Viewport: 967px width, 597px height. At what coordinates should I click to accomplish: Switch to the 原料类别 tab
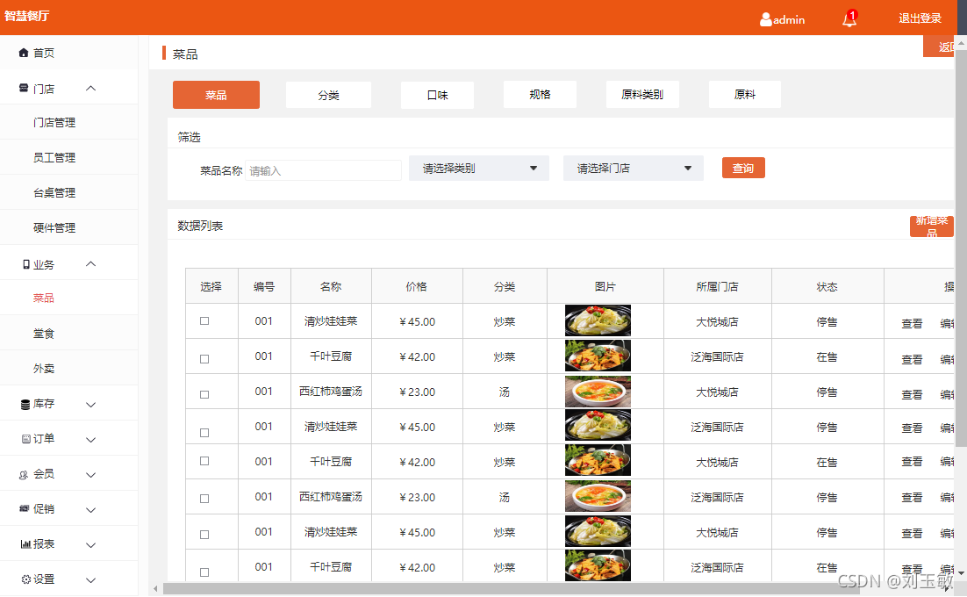click(642, 94)
